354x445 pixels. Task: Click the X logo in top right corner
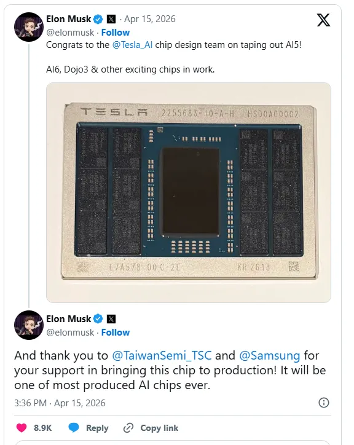(323, 20)
